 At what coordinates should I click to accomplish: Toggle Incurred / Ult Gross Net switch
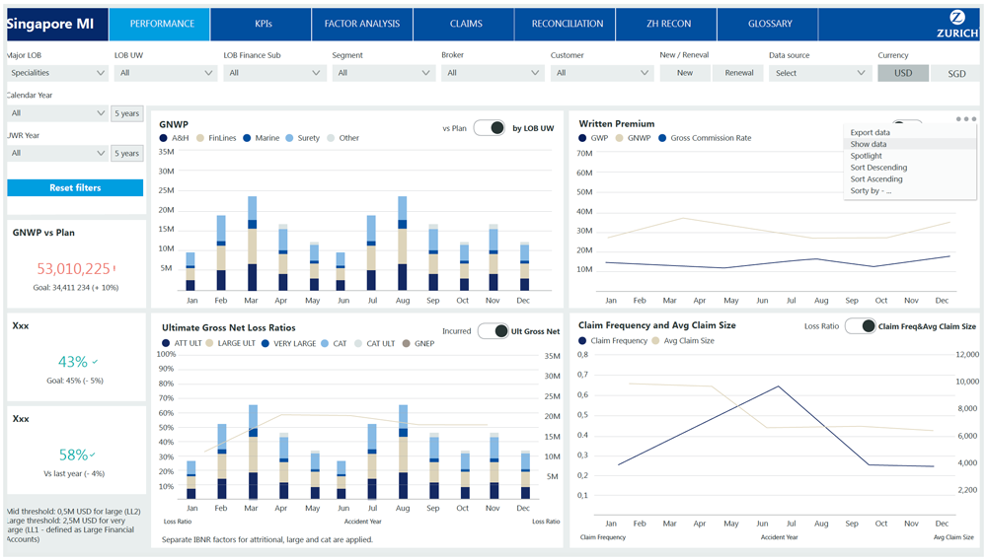[493, 331]
